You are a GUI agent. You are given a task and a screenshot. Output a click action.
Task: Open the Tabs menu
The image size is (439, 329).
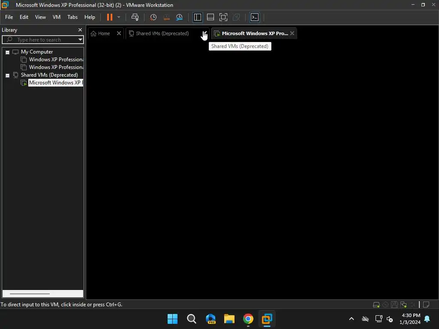point(72,17)
